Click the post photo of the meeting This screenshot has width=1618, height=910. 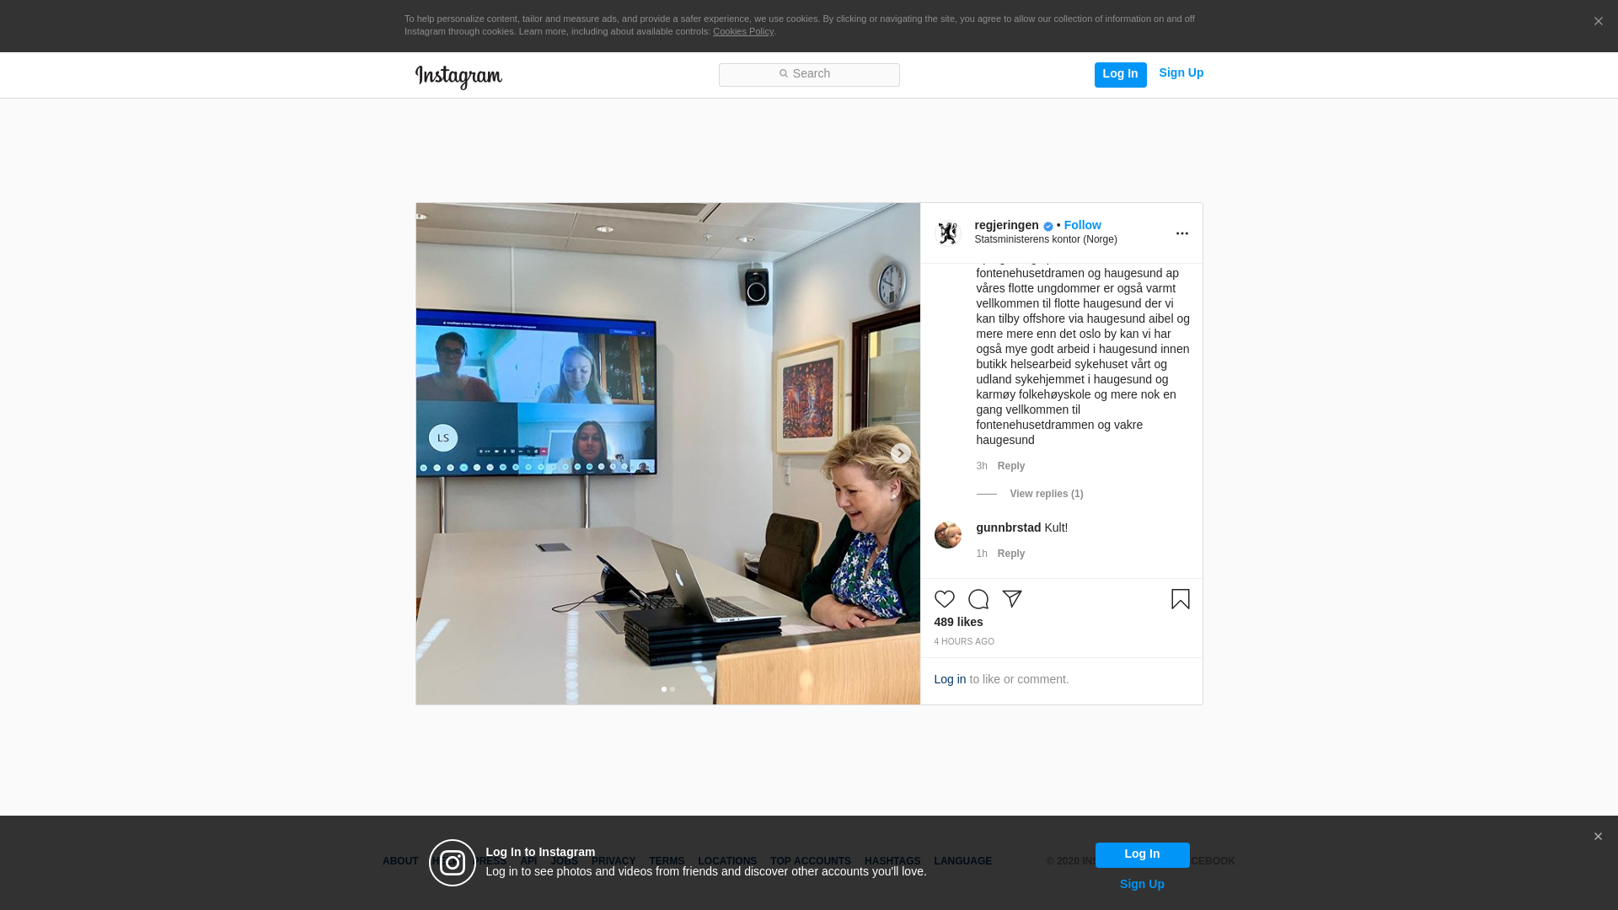[667, 453]
